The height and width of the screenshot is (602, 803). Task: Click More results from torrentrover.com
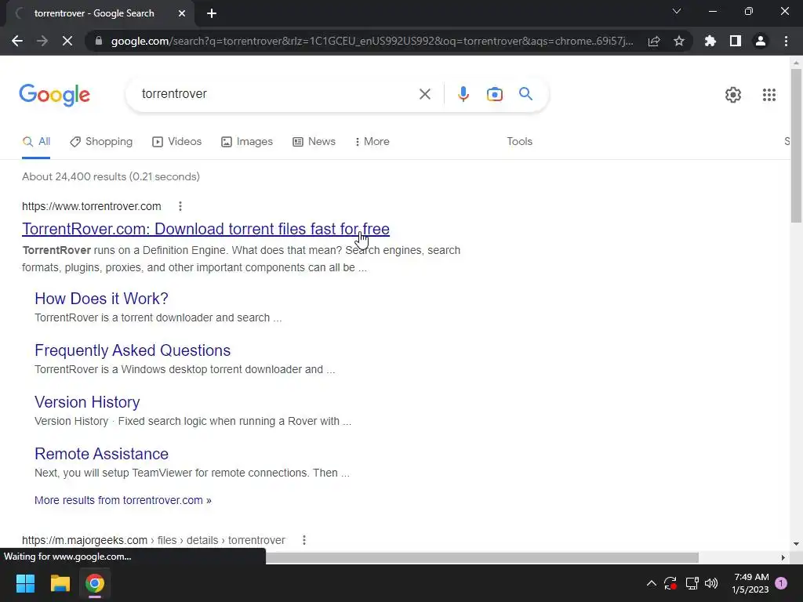(x=123, y=500)
